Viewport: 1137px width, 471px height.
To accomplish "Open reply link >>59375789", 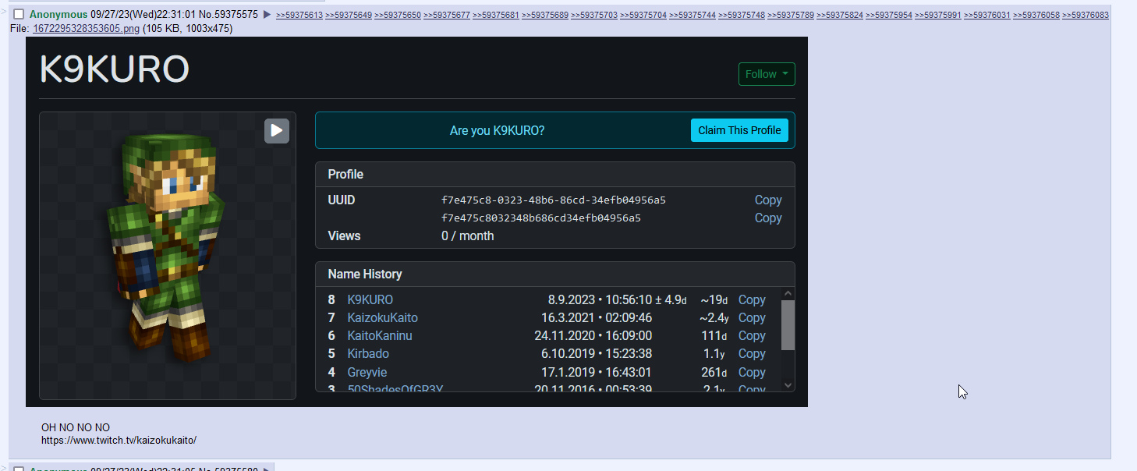I will pyautogui.click(x=791, y=15).
